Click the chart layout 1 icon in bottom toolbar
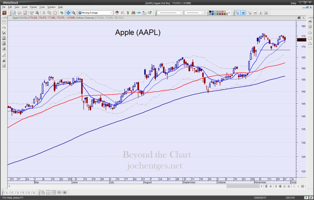 pyautogui.click(x=6, y=193)
